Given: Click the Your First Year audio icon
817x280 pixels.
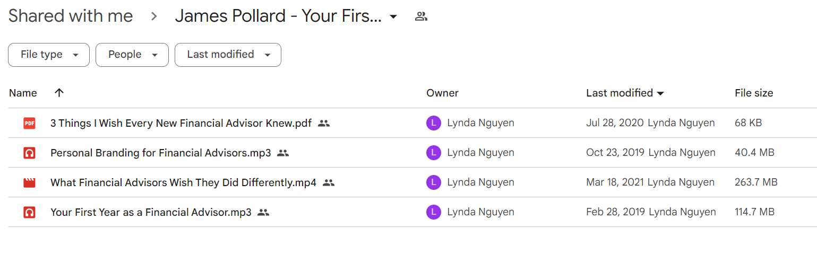Looking at the screenshot, I should (x=29, y=213).
